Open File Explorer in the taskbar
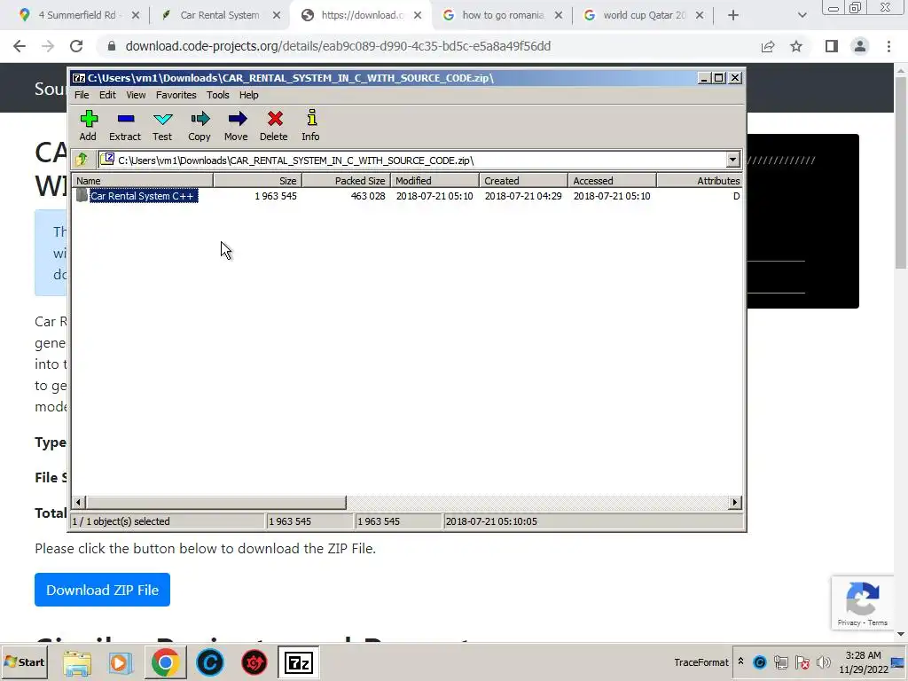The height and width of the screenshot is (681, 908). tap(77, 662)
